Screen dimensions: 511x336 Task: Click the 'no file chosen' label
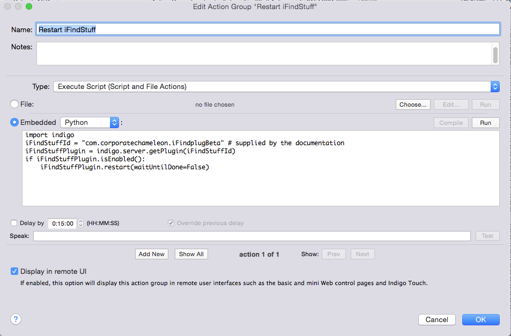point(215,104)
